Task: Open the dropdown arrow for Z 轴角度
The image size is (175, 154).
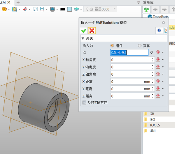Action: click(x=163, y=74)
